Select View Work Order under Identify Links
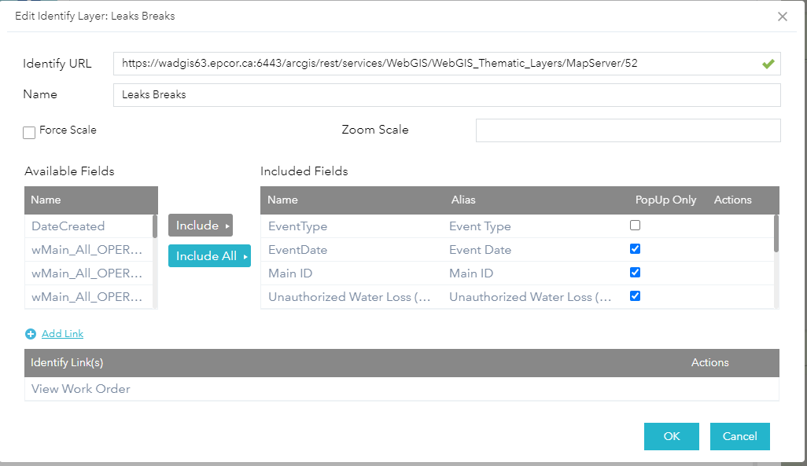Image resolution: width=807 pixels, height=466 pixels. coord(80,389)
